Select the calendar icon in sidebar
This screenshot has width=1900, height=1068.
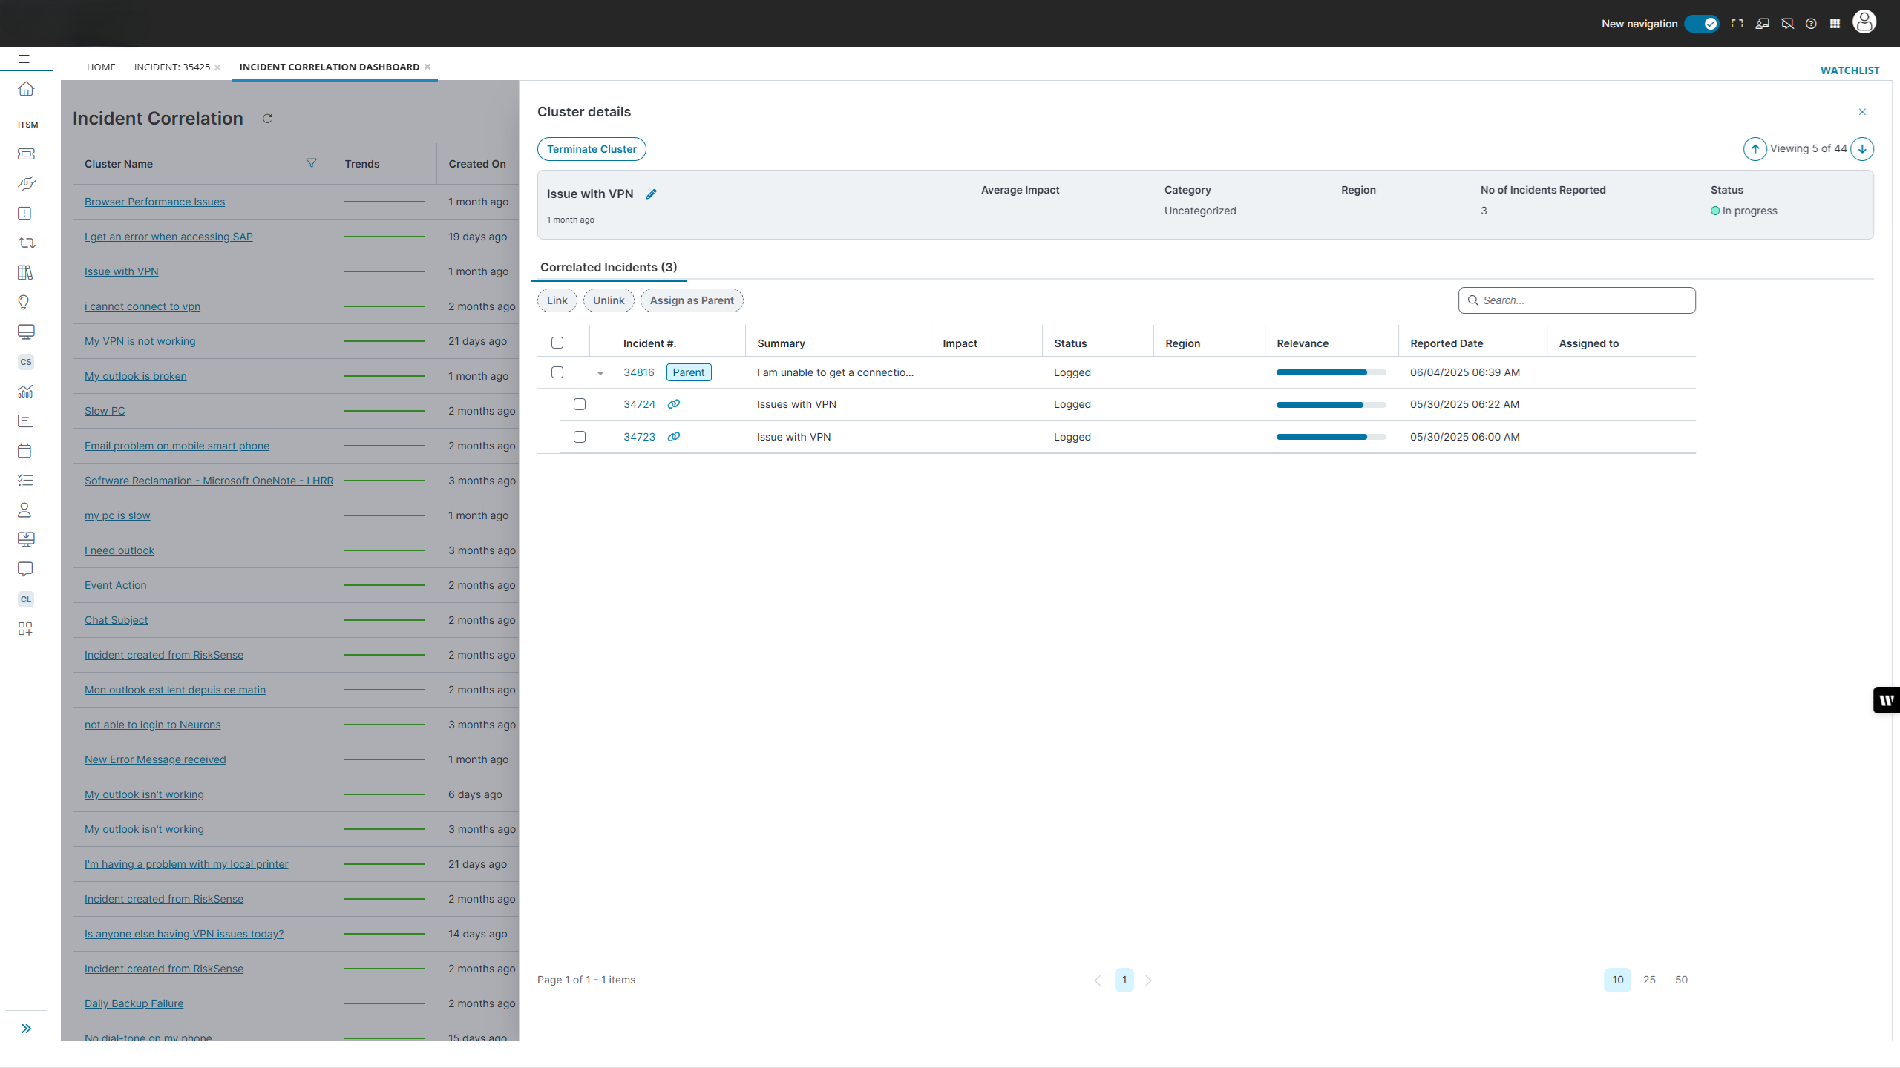click(x=26, y=450)
